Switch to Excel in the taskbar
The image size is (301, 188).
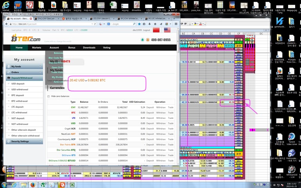coord(72,185)
